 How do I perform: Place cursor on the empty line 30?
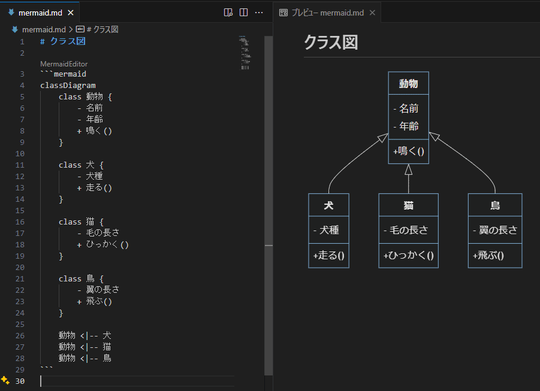tap(137, 381)
